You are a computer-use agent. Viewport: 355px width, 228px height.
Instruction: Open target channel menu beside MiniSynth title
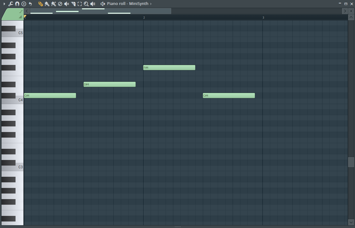(x=151, y=4)
